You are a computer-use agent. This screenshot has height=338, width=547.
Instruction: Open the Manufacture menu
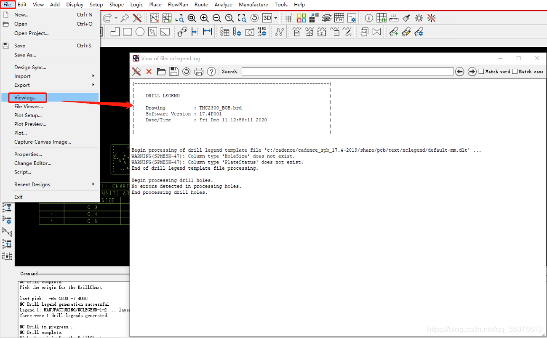pyautogui.click(x=253, y=5)
